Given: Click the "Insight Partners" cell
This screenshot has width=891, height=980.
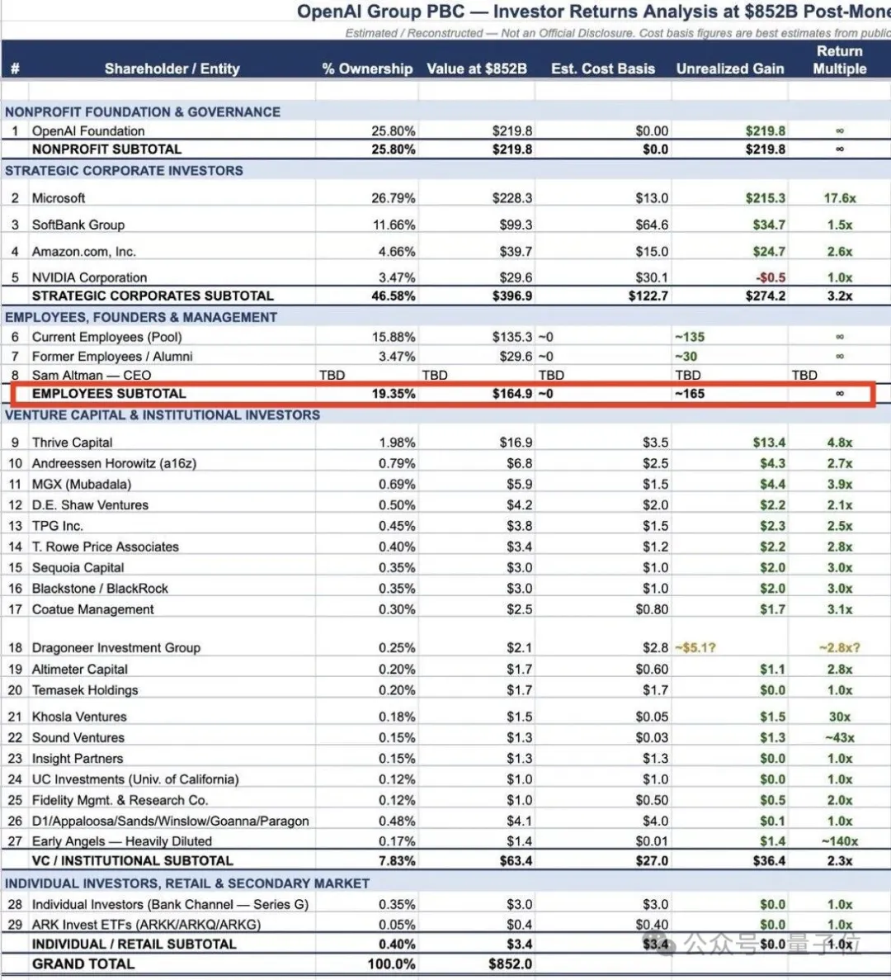Looking at the screenshot, I should (78, 759).
